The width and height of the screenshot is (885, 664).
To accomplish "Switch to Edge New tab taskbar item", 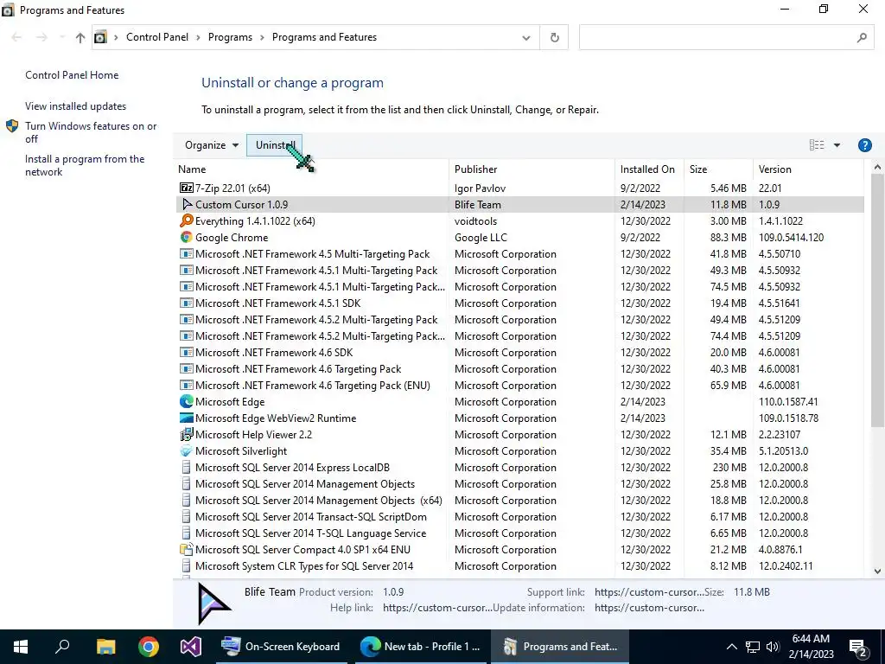I will [x=420, y=647].
